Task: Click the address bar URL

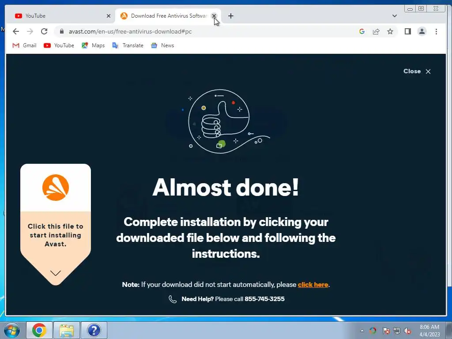Action: click(x=130, y=31)
